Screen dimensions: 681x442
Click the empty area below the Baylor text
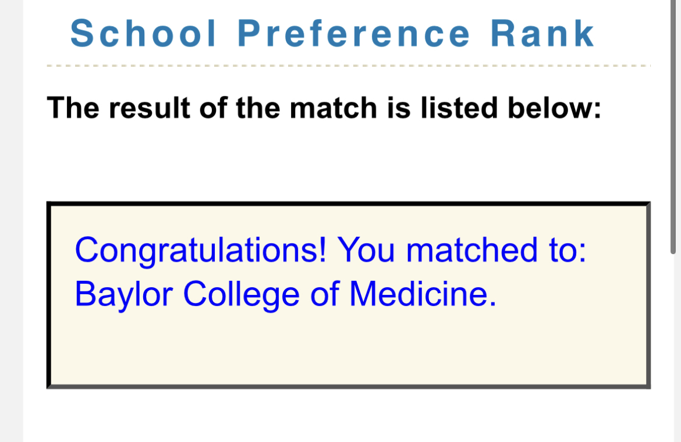tap(348, 349)
